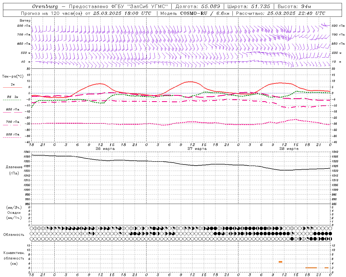This screenshot has width=346, height=277.
Task: Click the 2м temperature legend label
Action: (x=13, y=85)
